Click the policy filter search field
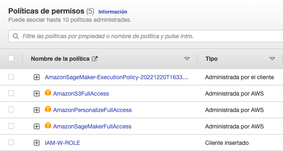283x151 pixels. (146, 36)
